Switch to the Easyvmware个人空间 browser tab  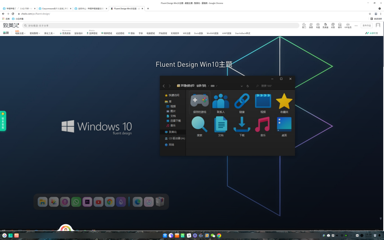tap(55, 9)
